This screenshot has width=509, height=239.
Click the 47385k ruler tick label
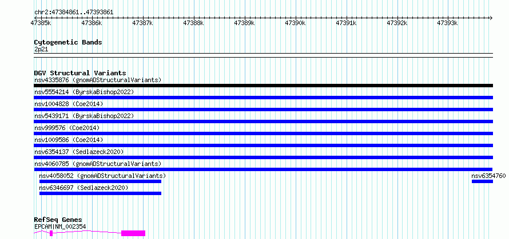(x=41, y=23)
